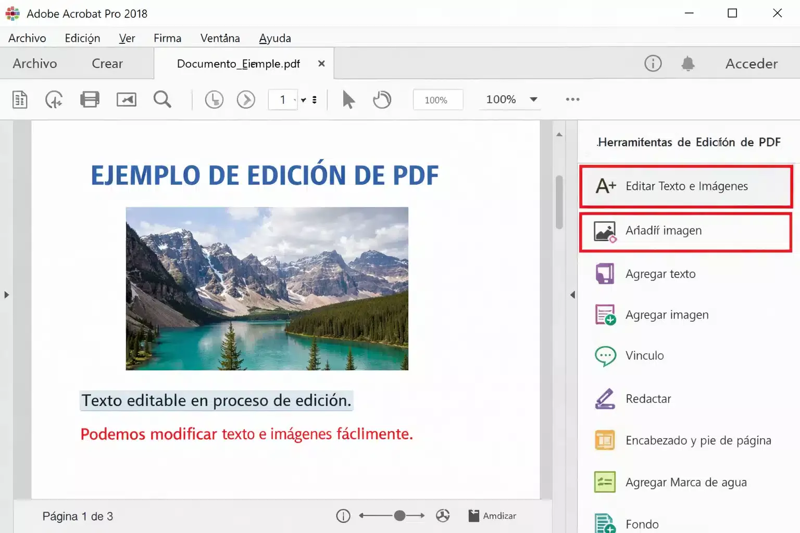Select the Agregar texto tool

click(660, 274)
